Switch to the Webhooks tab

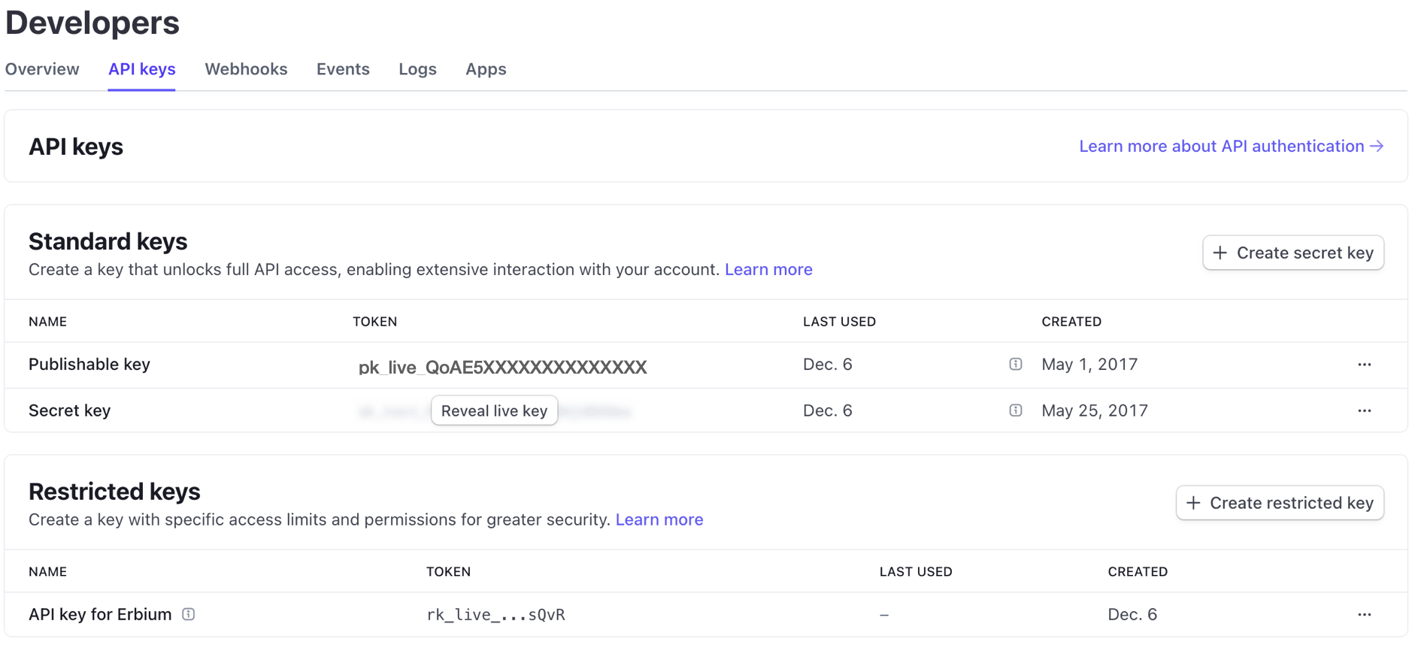click(x=246, y=69)
